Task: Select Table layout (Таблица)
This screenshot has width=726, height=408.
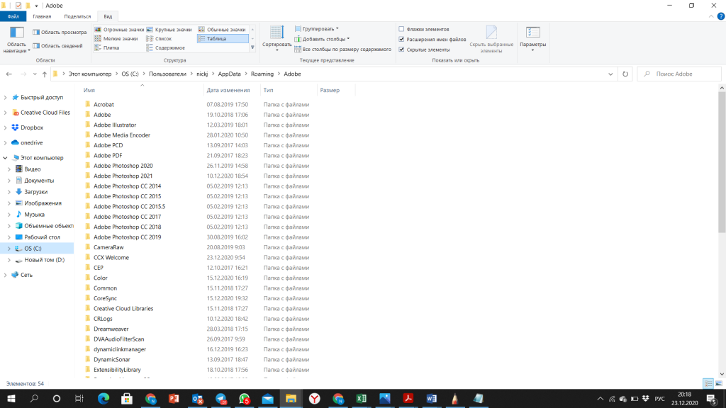Action: [x=223, y=39]
